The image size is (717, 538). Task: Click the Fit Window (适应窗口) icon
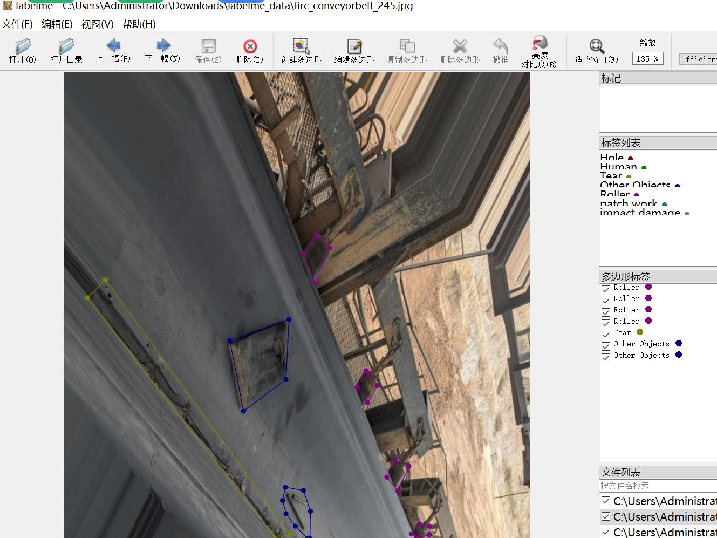click(x=596, y=51)
